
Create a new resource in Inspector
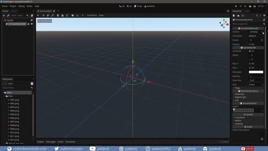tap(234, 16)
